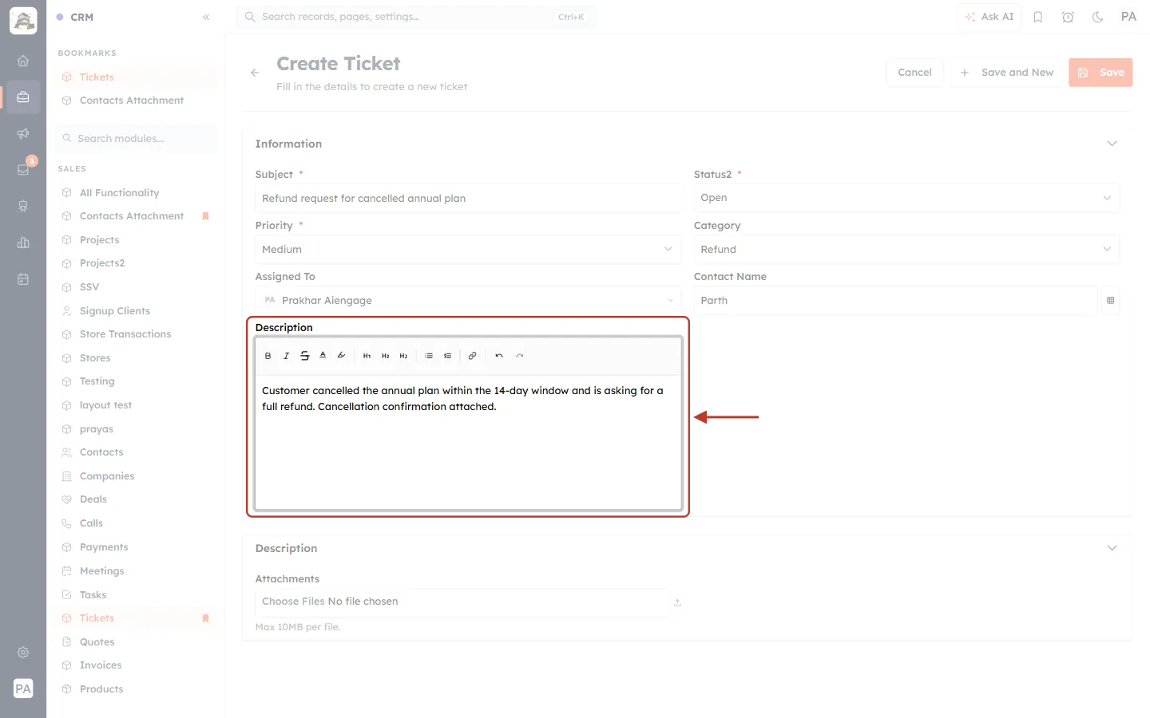Open the home icon in left rail
This screenshot has height=718, width=1150.
pos(23,61)
